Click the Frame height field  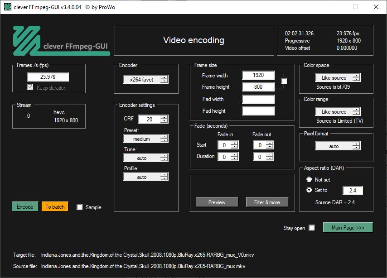click(258, 87)
